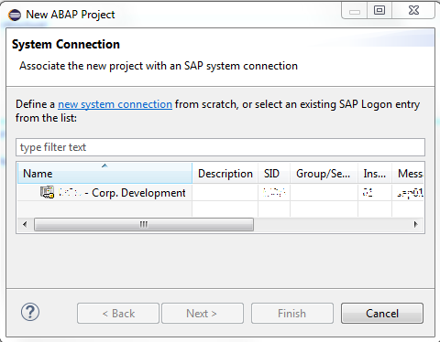Select the Corp. Development row
440x342 pixels.
coord(220,193)
